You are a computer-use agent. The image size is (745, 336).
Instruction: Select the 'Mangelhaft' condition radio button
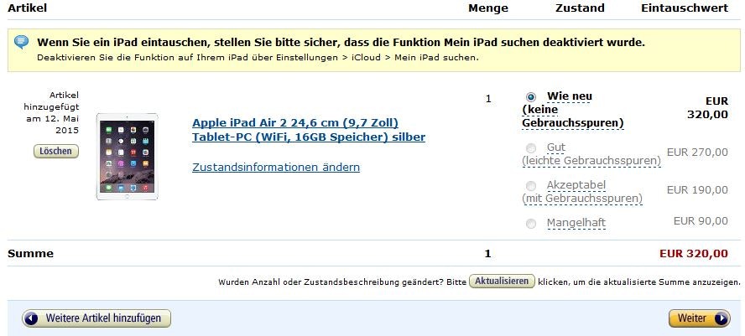pos(531,223)
